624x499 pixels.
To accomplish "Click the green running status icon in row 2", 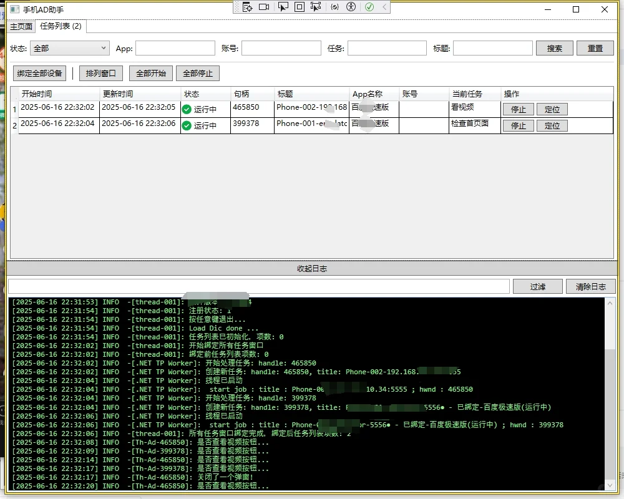I will point(187,126).
